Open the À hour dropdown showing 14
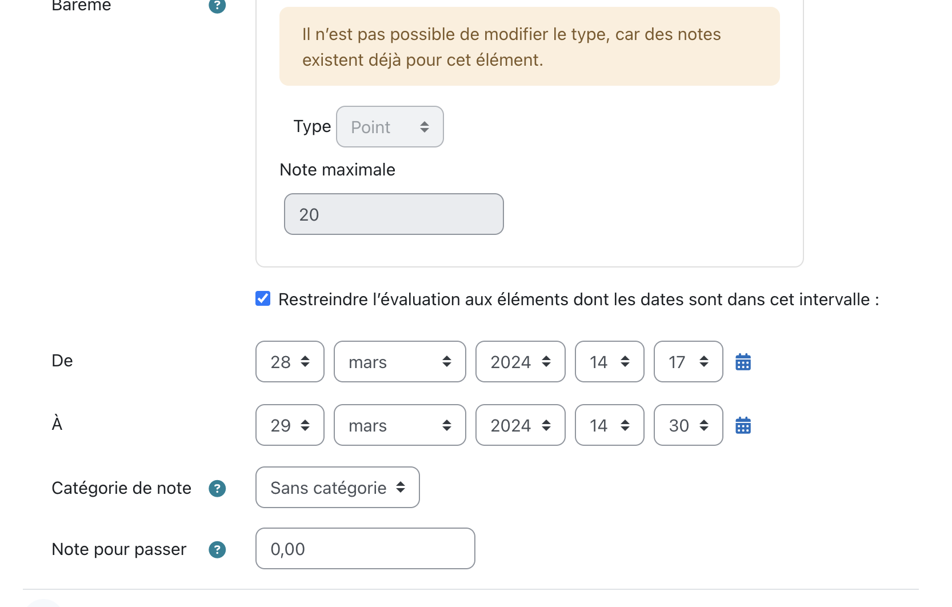 [610, 425]
